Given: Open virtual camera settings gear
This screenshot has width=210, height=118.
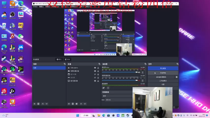Looking at the screenshot, I should [x=176, y=77].
